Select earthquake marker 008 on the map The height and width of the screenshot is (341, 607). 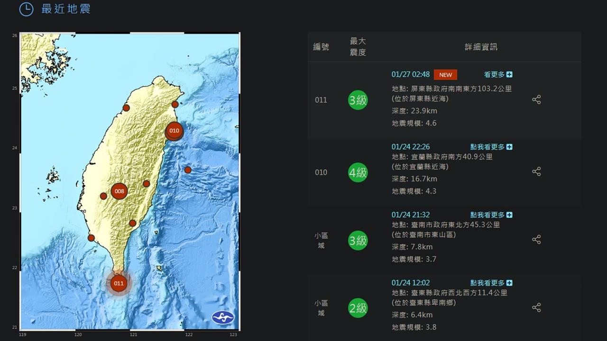tap(119, 191)
